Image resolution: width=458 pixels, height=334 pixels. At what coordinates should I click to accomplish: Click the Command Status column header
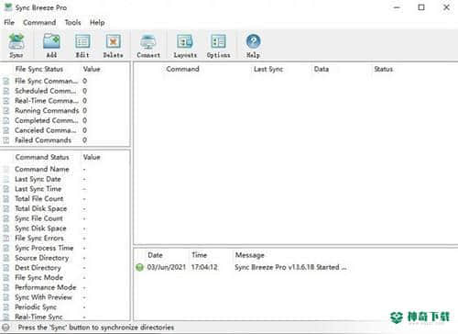click(x=42, y=157)
